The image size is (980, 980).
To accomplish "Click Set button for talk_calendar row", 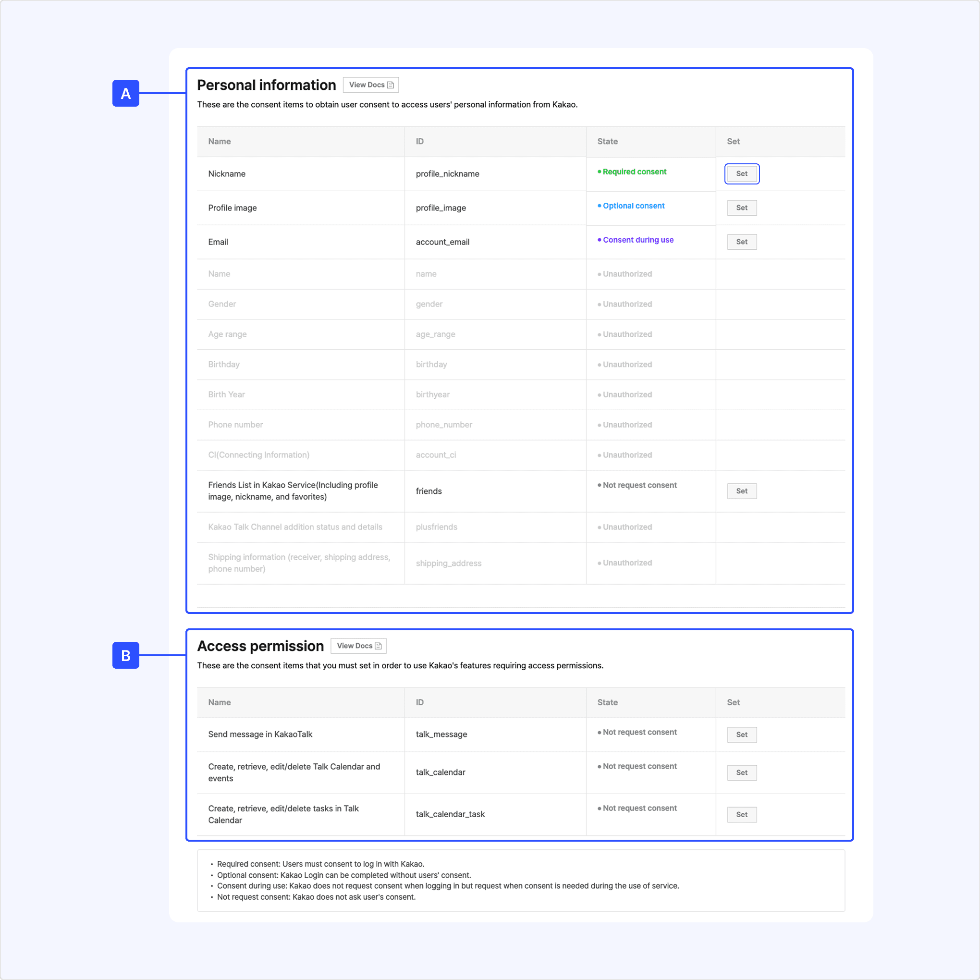I will 742,772.
